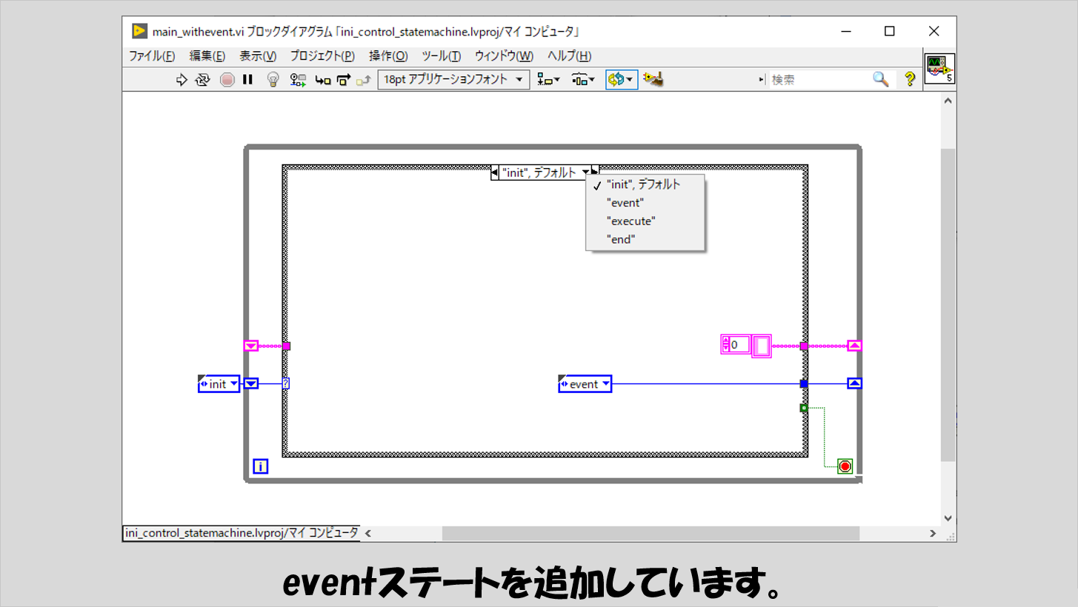Open the 18pt application font dropdown
The height and width of the screenshot is (607, 1078).
[453, 80]
